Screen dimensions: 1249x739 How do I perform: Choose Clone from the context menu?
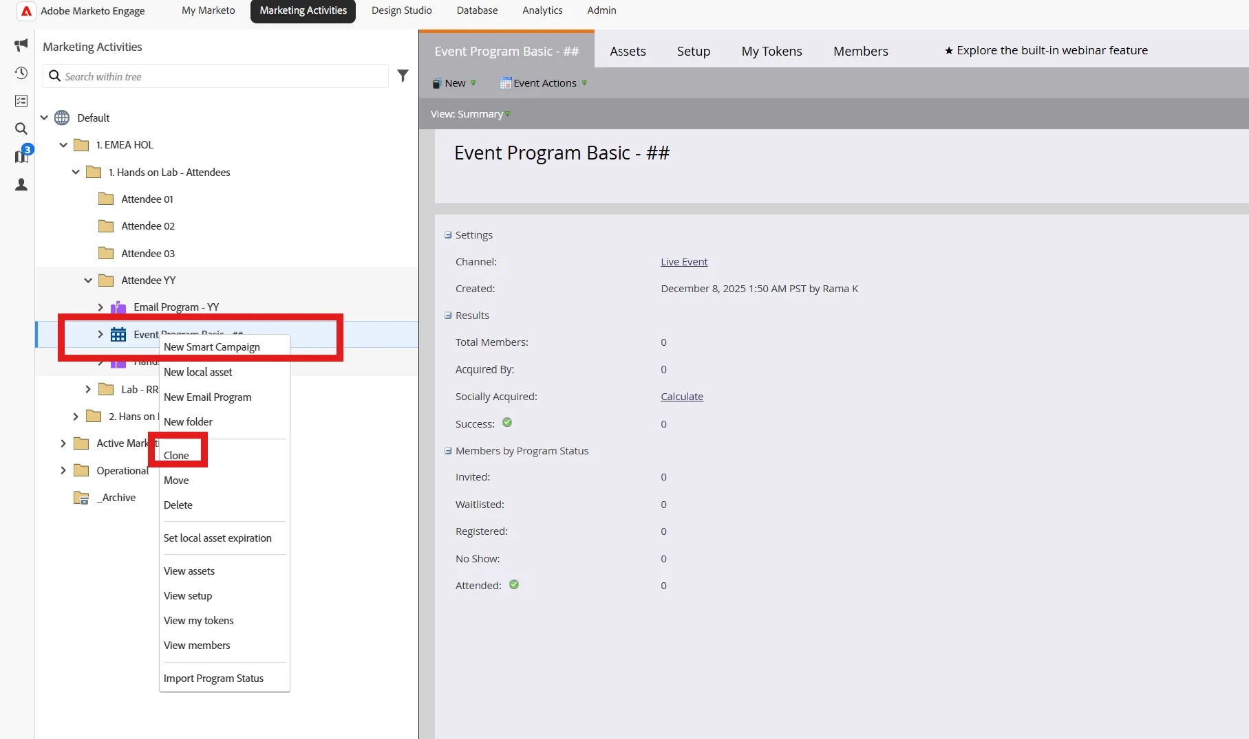tap(176, 455)
